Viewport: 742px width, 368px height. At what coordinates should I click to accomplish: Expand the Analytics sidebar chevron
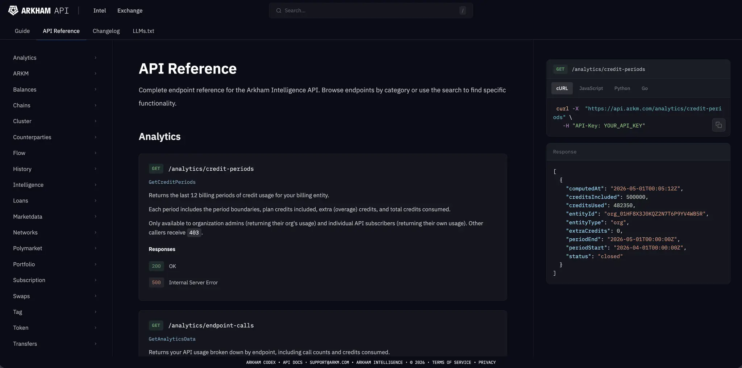95,58
